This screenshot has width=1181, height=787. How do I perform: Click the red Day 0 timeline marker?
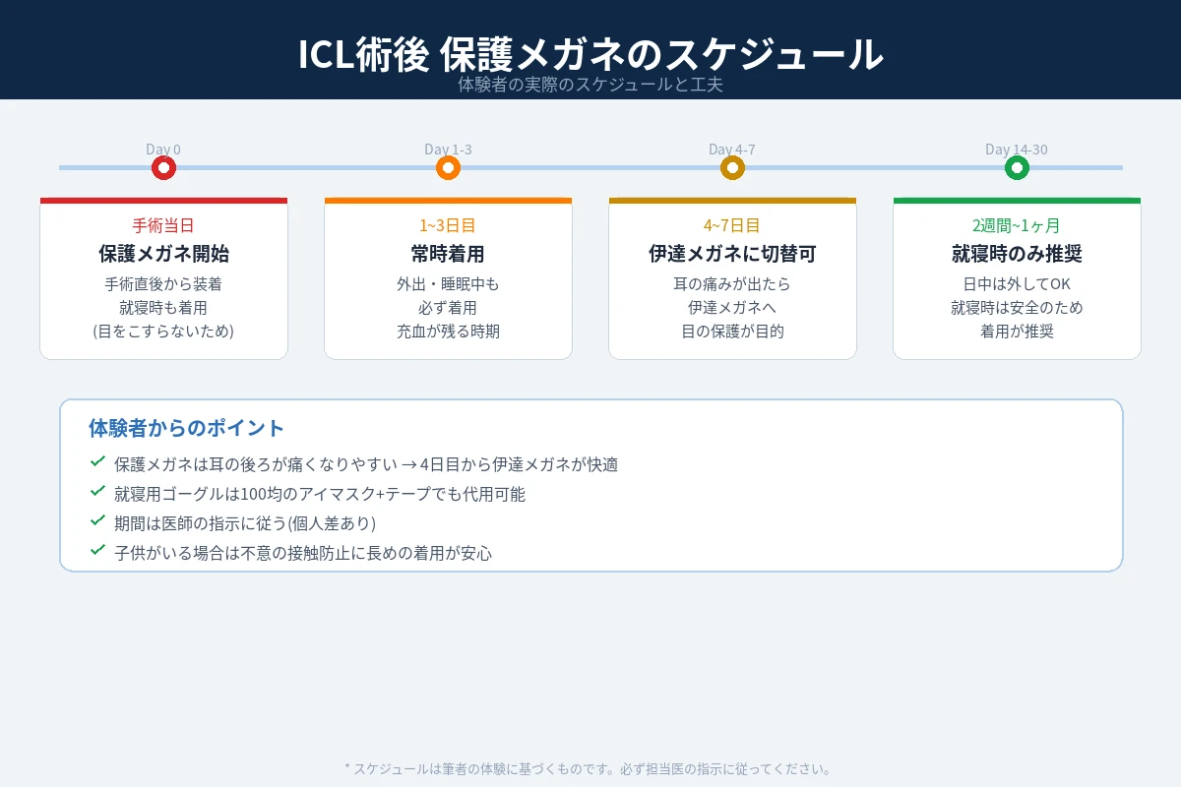tap(163, 168)
